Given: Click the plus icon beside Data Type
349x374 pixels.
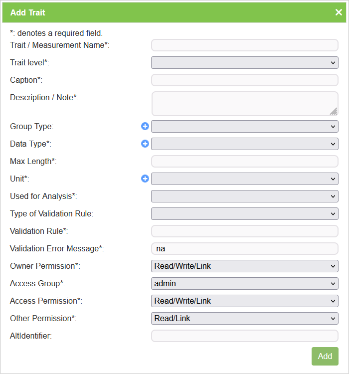Looking at the screenshot, I should pyautogui.click(x=145, y=144).
